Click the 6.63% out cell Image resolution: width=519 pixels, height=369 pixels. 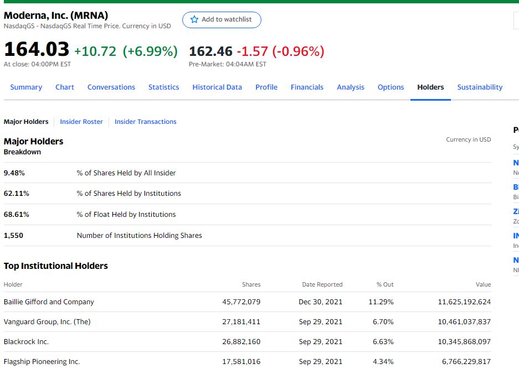tap(383, 341)
